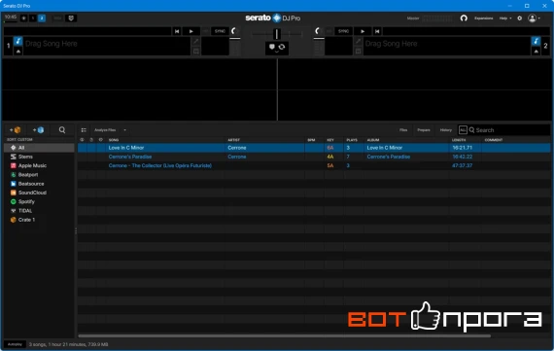Screen dimensions: 554x351
Task: Click the crossfader slider in the center
Action: click(x=277, y=34)
